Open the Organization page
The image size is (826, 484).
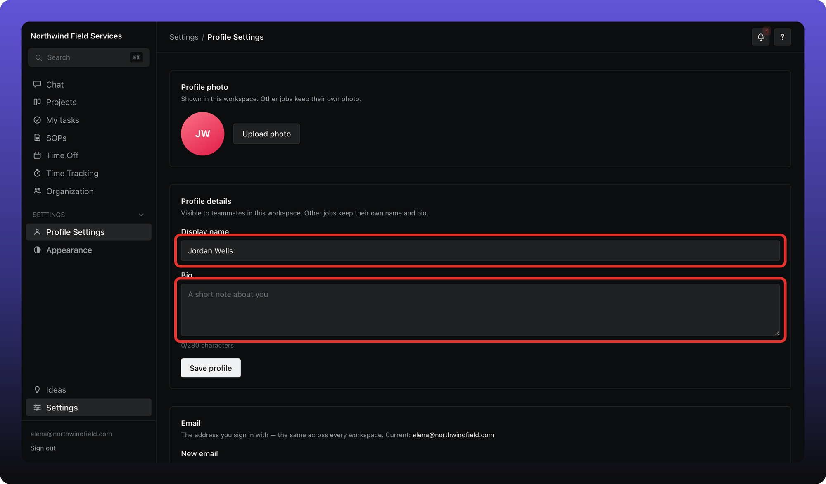[x=89, y=191]
